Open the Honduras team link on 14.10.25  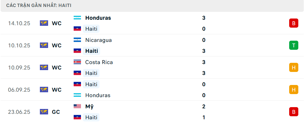point(98,18)
